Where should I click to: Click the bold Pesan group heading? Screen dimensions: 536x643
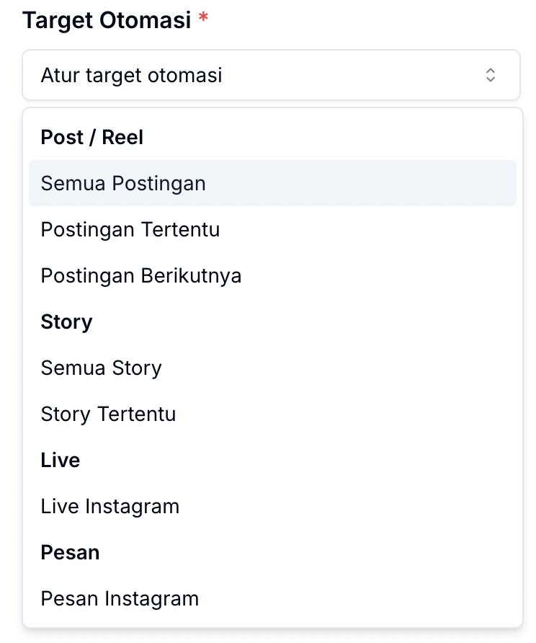(71, 552)
